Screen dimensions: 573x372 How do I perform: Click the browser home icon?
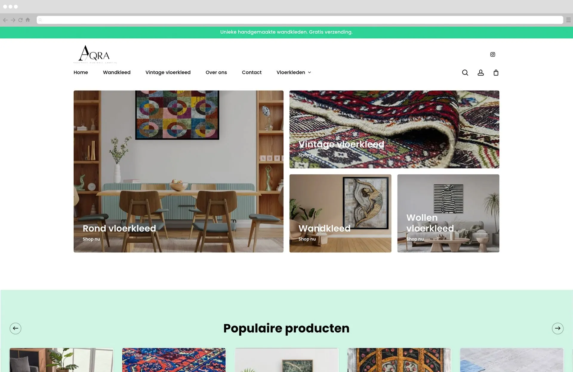click(28, 20)
